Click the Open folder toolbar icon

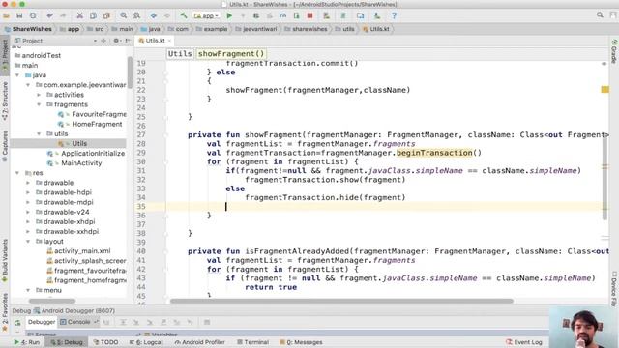pos(7,15)
